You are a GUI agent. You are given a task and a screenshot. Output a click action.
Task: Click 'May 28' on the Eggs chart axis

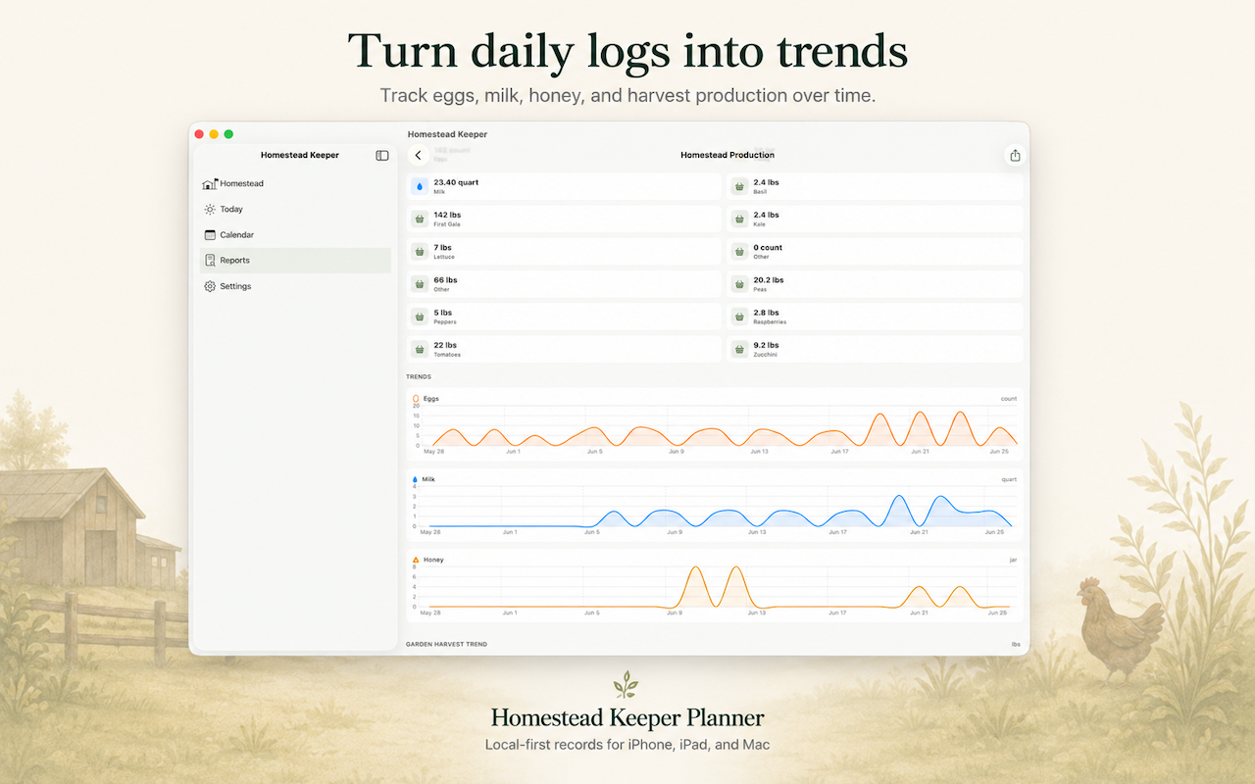432,452
